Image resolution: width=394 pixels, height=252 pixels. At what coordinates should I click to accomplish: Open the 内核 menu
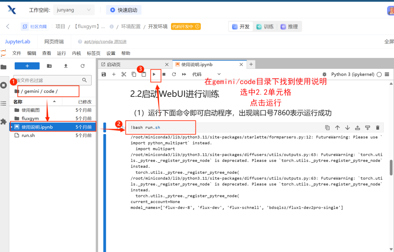(x=76, y=53)
